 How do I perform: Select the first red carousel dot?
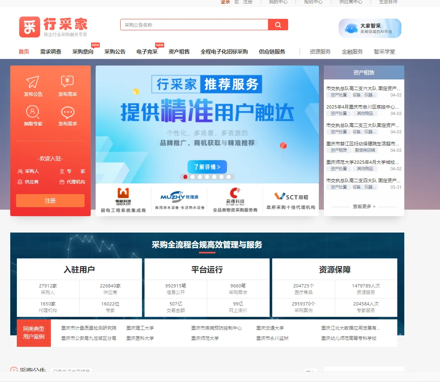185,177
